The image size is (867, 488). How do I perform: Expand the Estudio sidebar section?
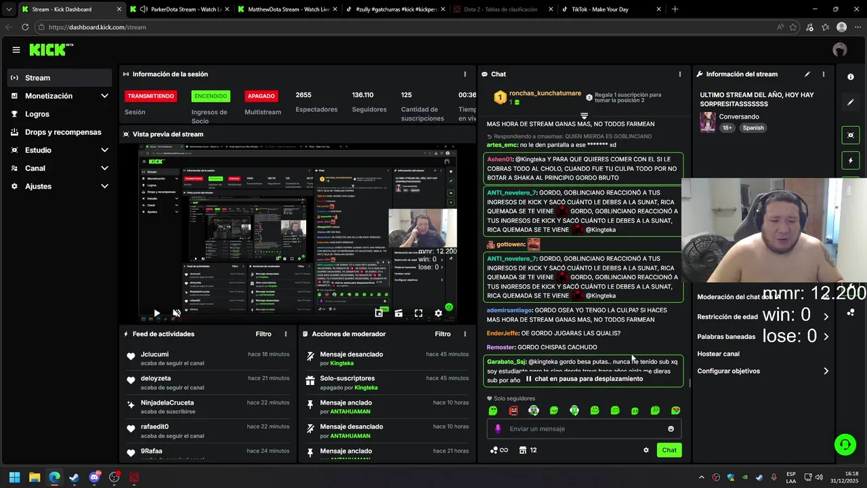[104, 150]
